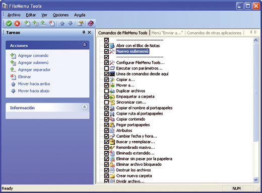Click the arrow icon beside Mover hacia abajo
The image size is (262, 193).
(13, 91)
